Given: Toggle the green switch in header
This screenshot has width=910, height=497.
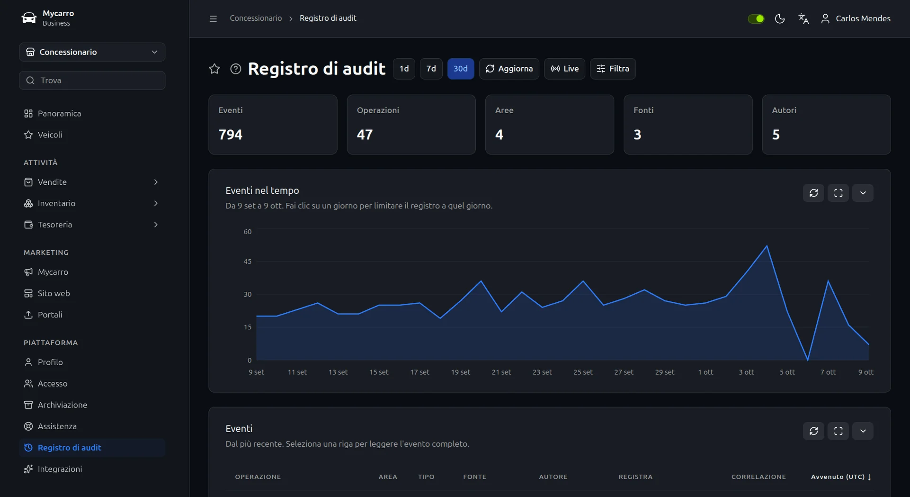Looking at the screenshot, I should (756, 18).
